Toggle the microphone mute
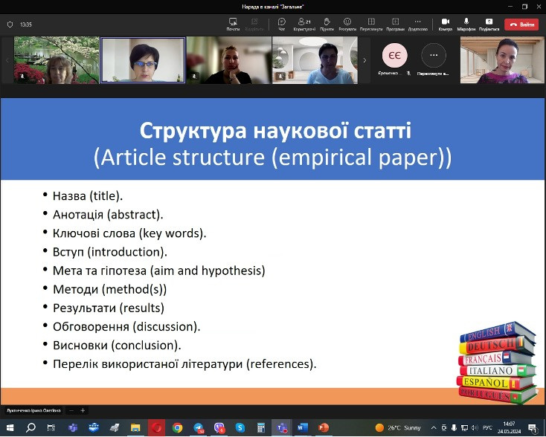The width and height of the screenshot is (546, 437). (466, 23)
